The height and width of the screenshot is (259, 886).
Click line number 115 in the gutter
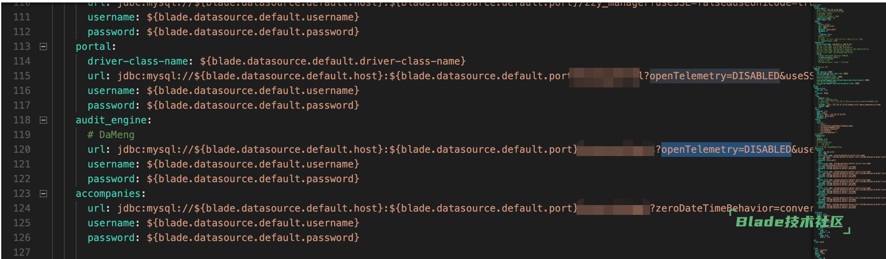pyautogui.click(x=22, y=76)
